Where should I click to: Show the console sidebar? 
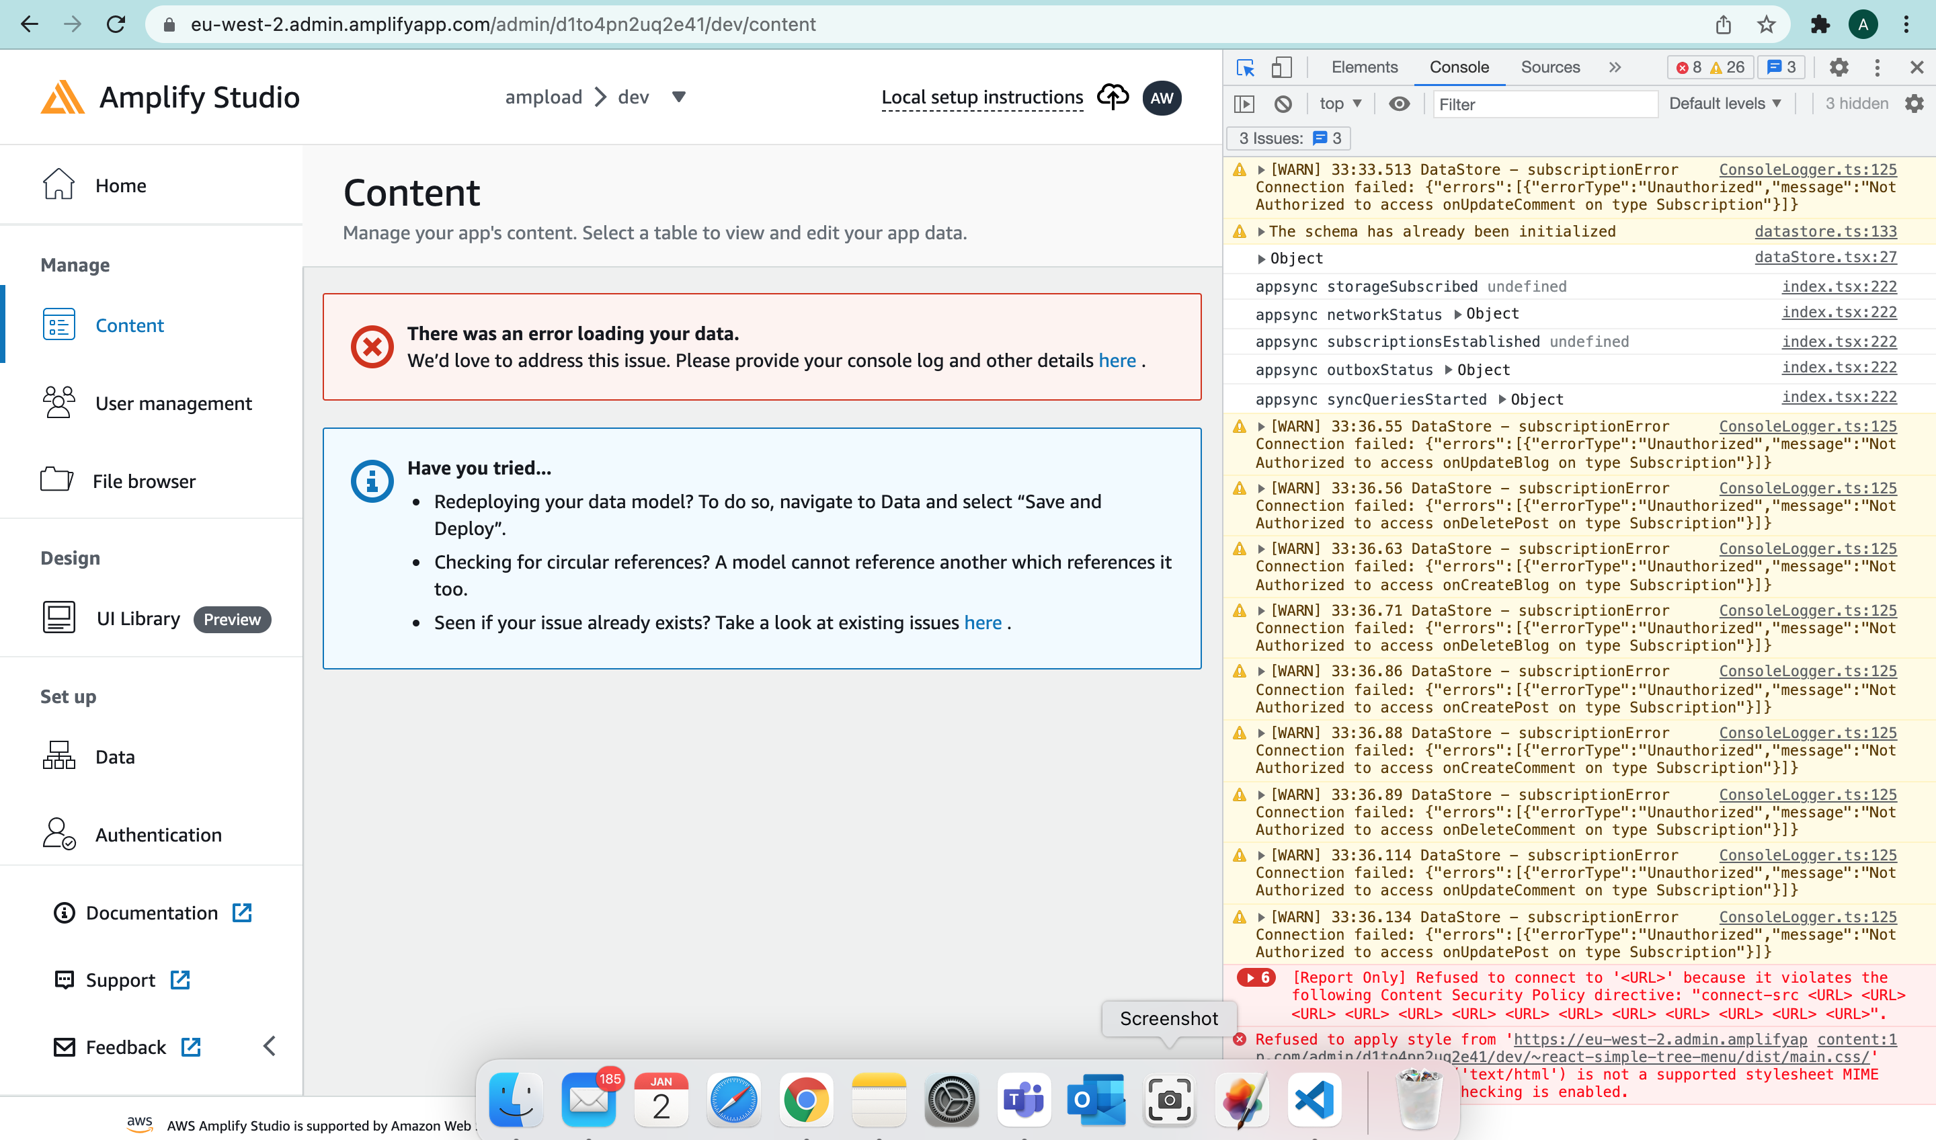point(1244,104)
